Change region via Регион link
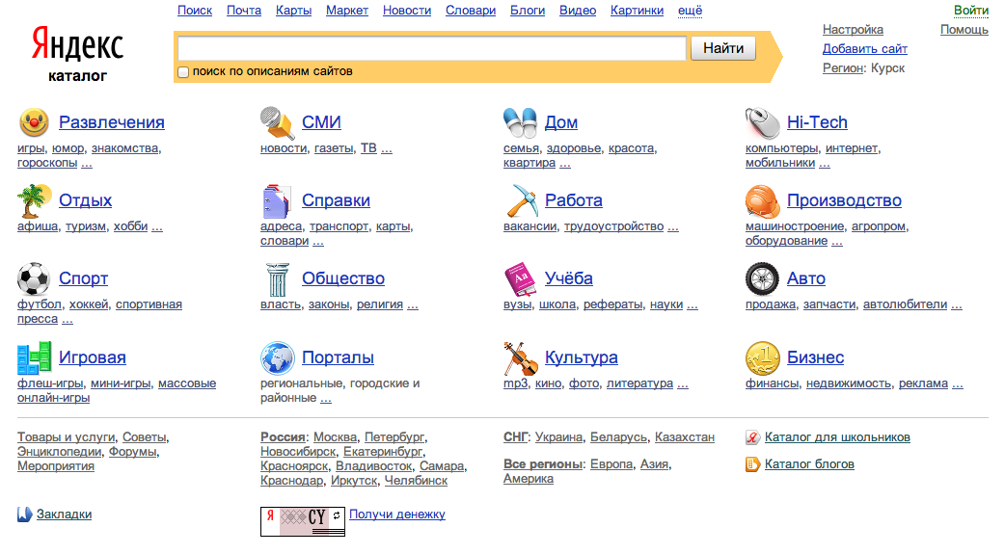 click(x=843, y=67)
